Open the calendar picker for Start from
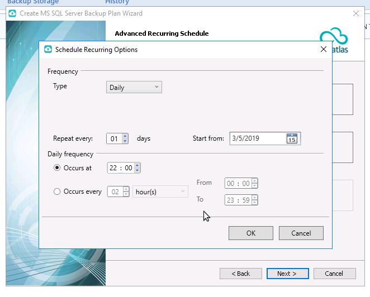370x297 pixels. pyautogui.click(x=292, y=138)
